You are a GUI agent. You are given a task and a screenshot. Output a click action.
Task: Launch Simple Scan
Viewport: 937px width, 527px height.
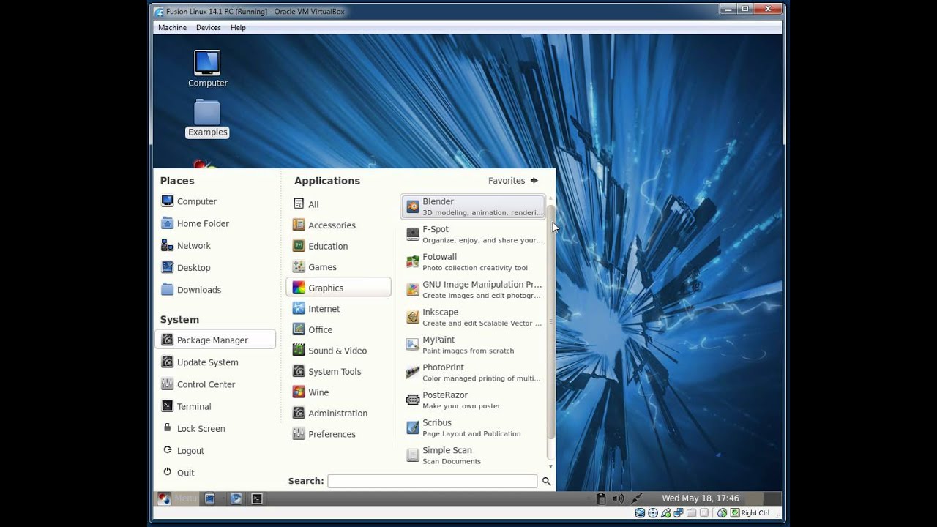coord(473,455)
